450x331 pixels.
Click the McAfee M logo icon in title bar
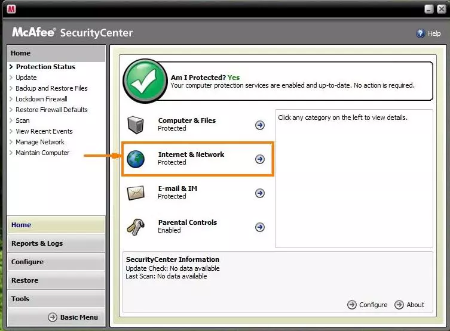pos(11,9)
